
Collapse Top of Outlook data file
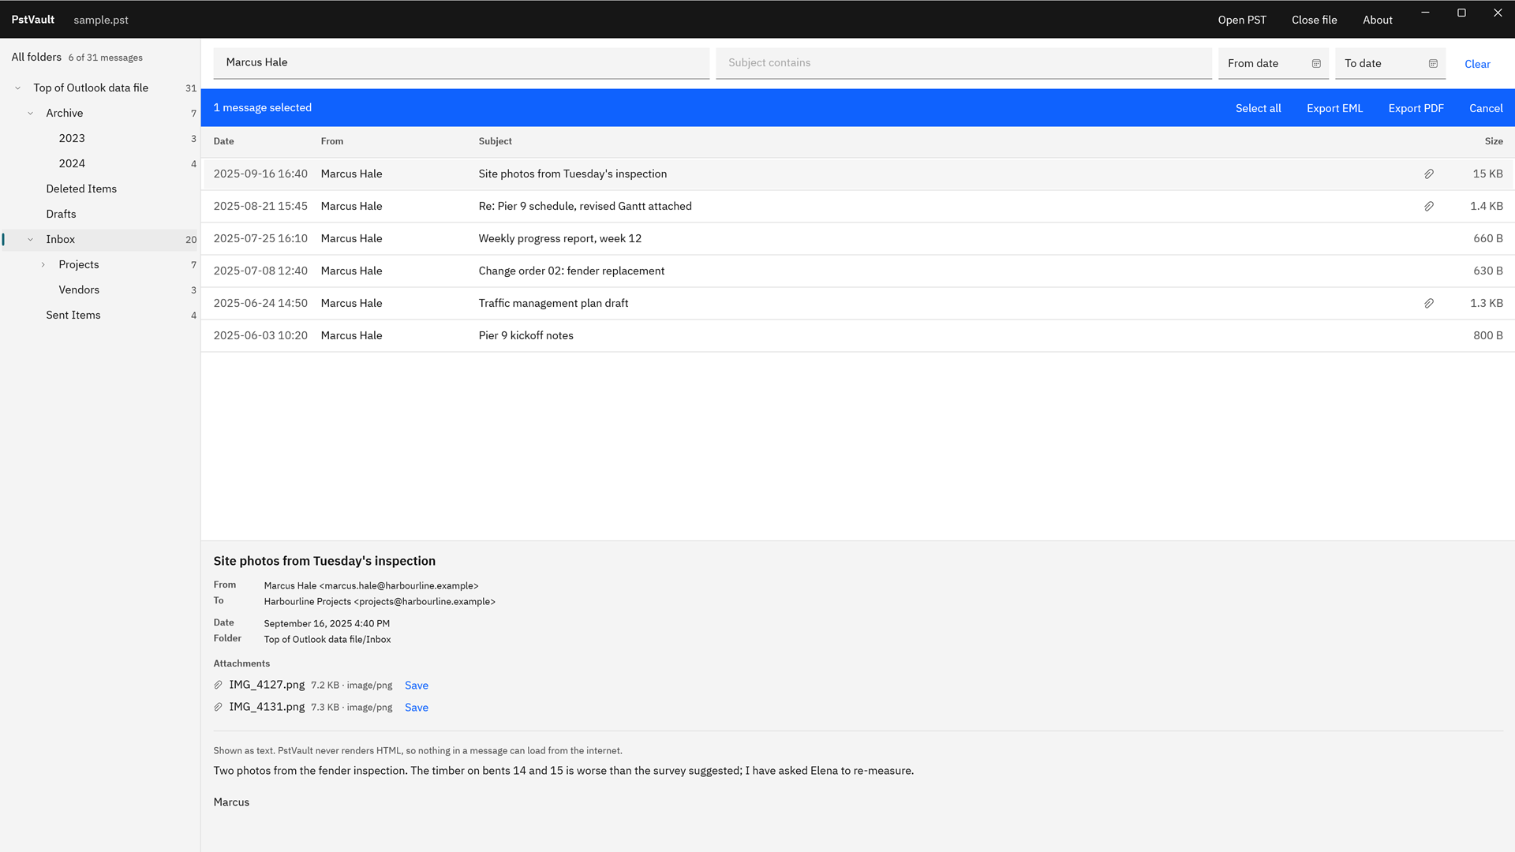point(18,88)
